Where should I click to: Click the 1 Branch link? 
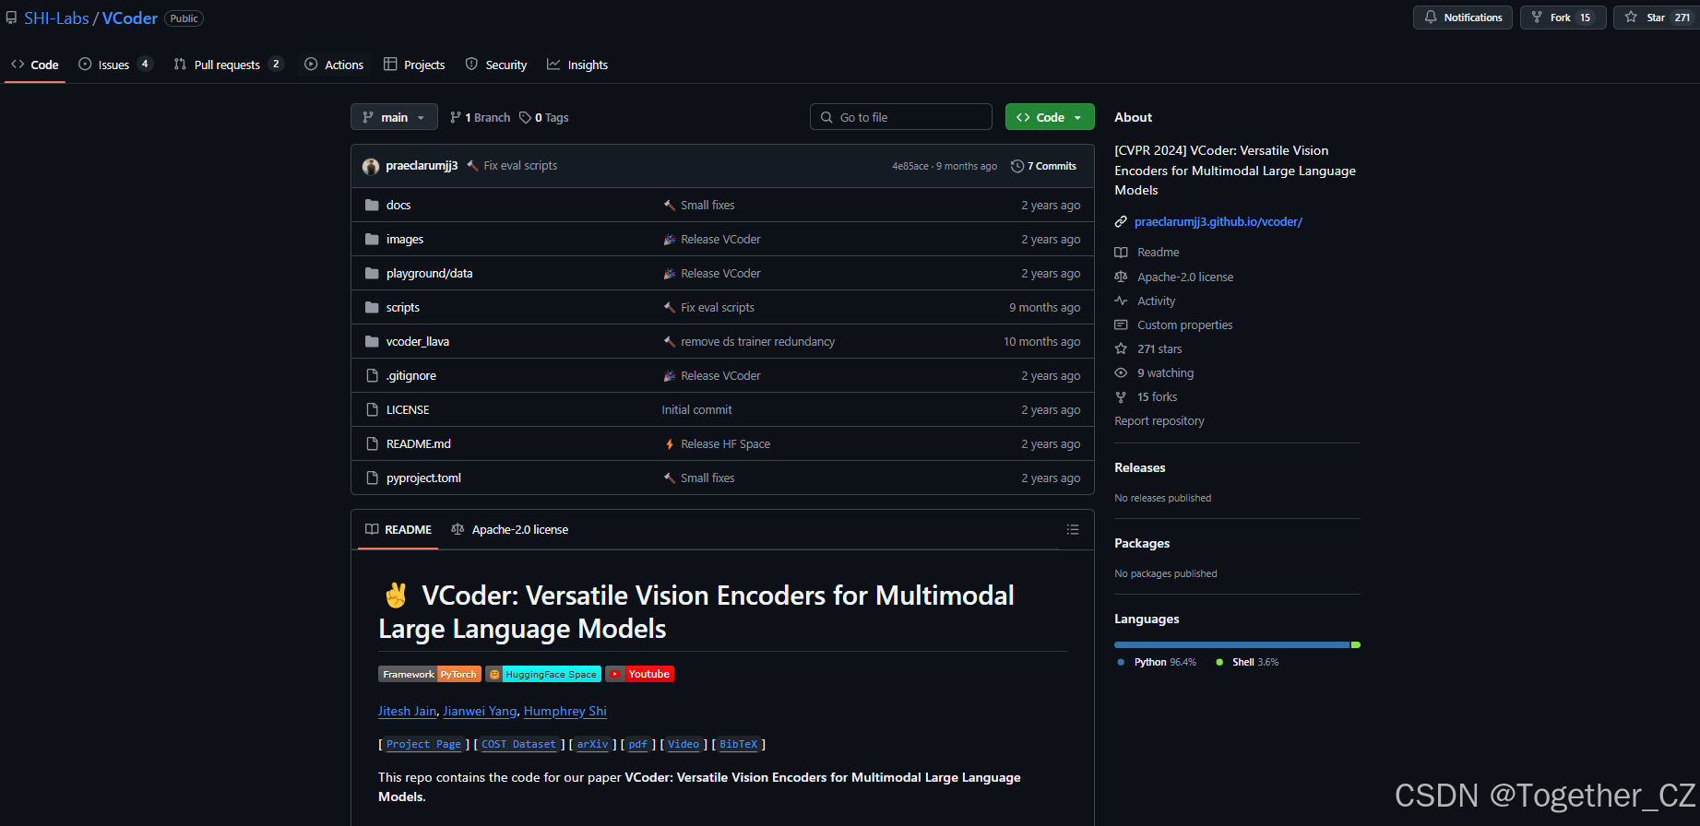tap(480, 117)
